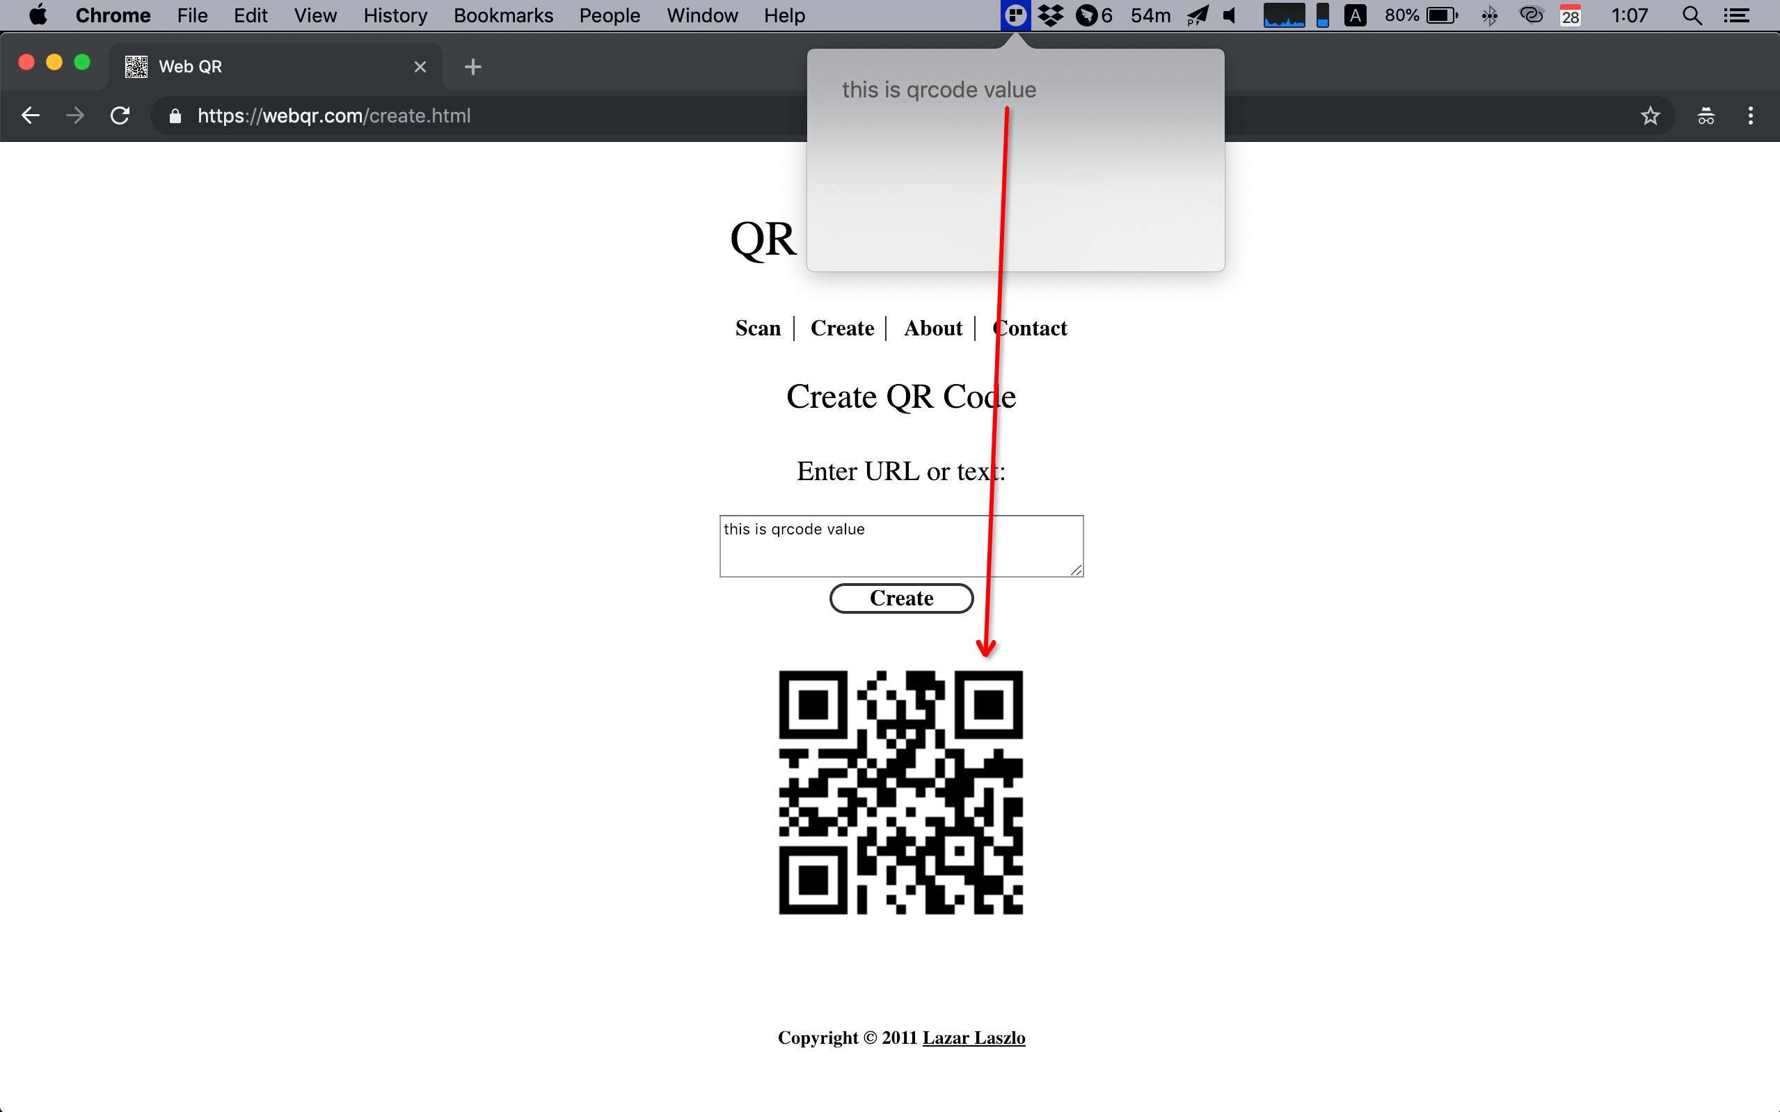Click the Dropbox menu bar icon
Viewport: 1780px width, 1112px height.
pos(1051,15)
